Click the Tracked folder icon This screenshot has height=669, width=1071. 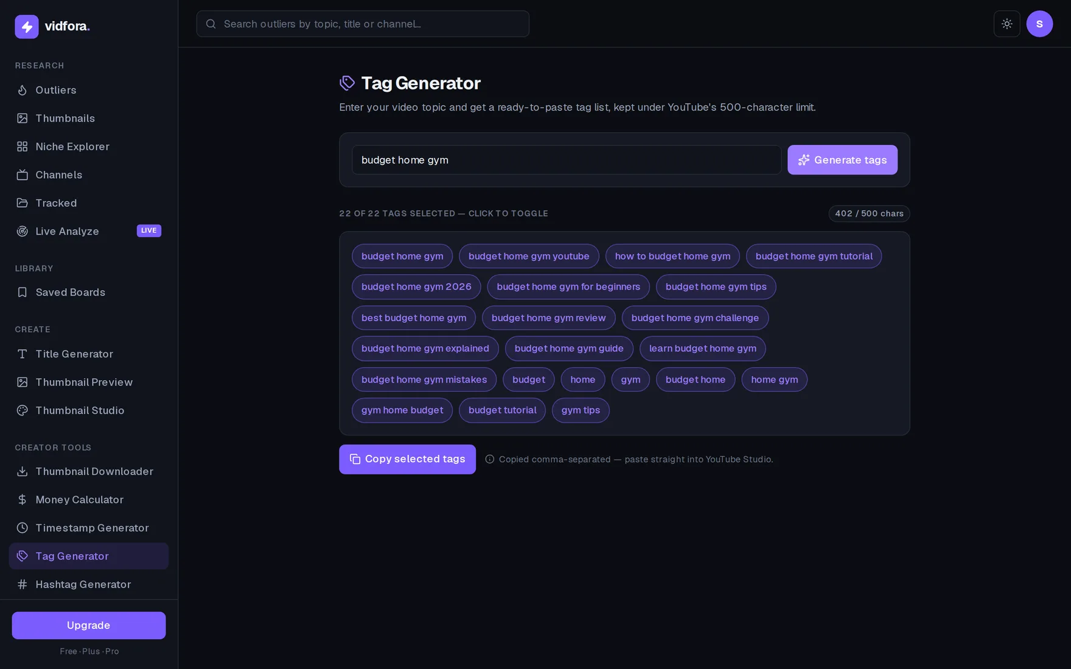(23, 203)
